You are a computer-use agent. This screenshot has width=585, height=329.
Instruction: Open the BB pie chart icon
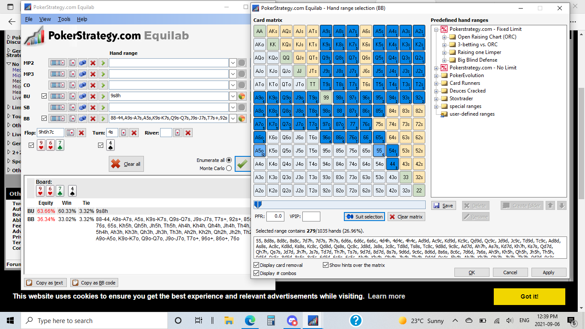point(242,118)
